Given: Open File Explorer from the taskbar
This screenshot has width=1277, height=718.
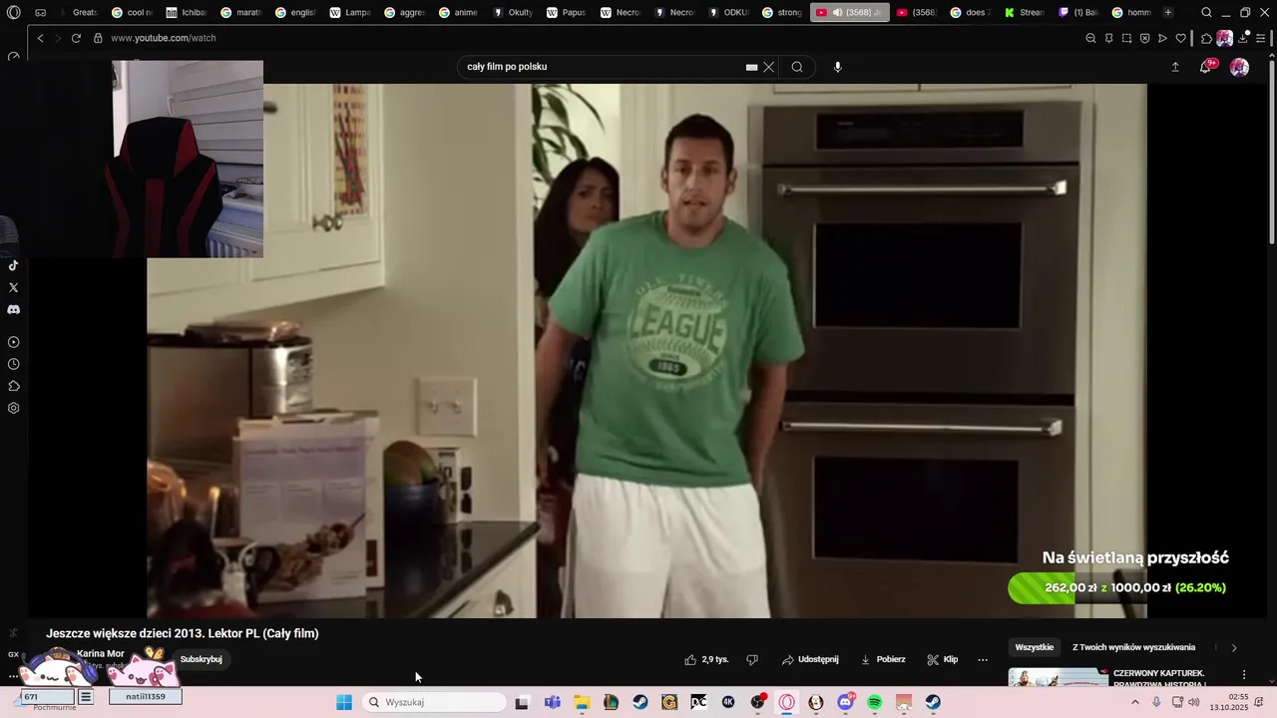Looking at the screenshot, I should pyautogui.click(x=581, y=702).
